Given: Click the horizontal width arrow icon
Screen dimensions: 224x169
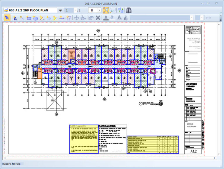Looking at the screenshot, I should [x=209, y=18].
